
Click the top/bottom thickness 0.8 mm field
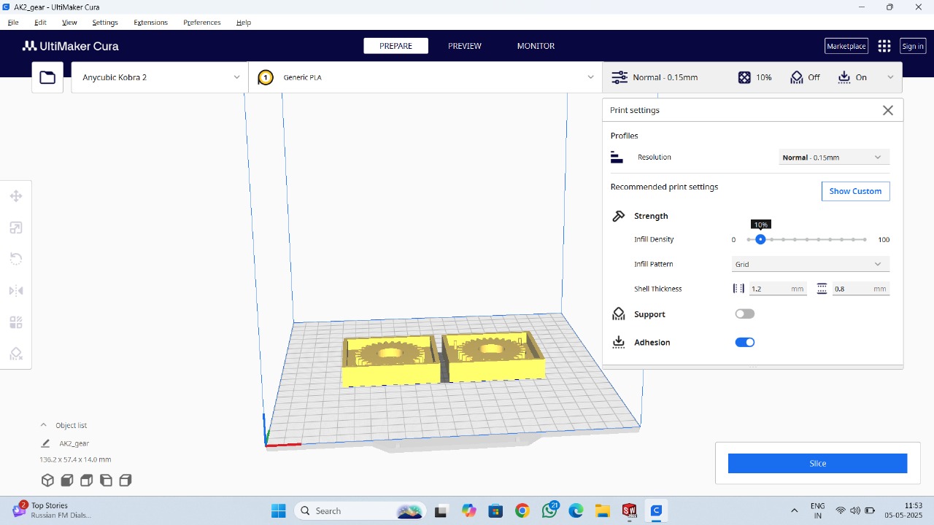[861, 289]
